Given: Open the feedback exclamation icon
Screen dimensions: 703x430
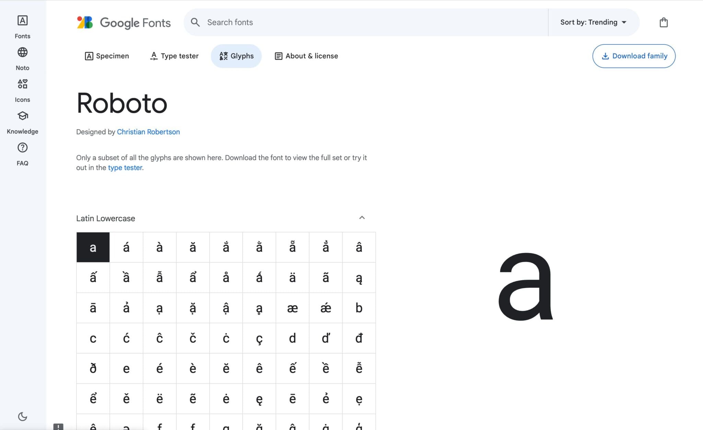Looking at the screenshot, I should (x=58, y=427).
